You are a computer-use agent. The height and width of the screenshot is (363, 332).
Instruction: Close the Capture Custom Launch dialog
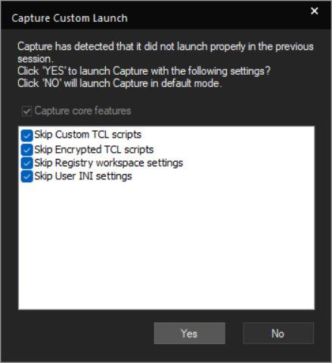point(315,11)
